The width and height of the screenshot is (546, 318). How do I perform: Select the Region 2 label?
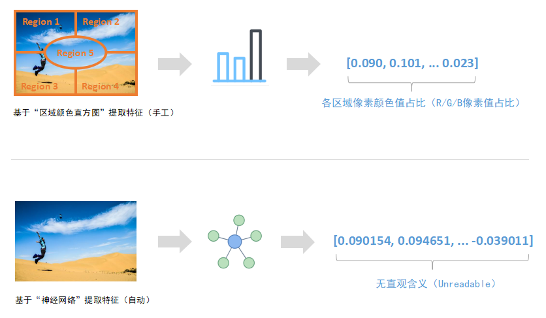[101, 22]
